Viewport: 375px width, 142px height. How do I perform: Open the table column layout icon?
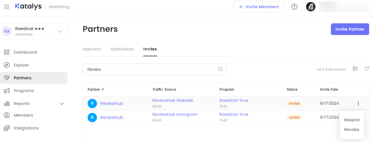tap(355, 69)
